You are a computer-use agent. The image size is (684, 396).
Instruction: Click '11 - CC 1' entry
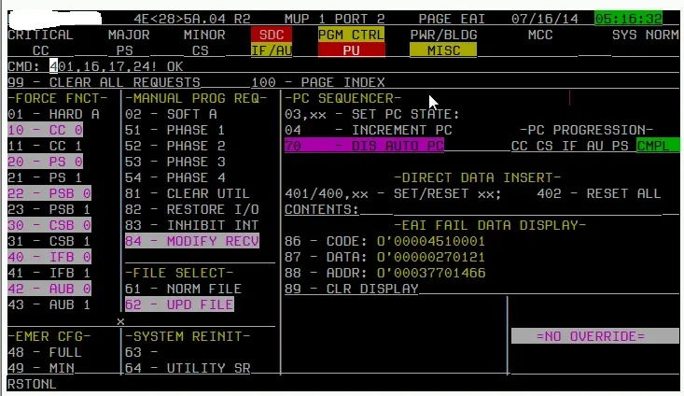click(x=45, y=146)
